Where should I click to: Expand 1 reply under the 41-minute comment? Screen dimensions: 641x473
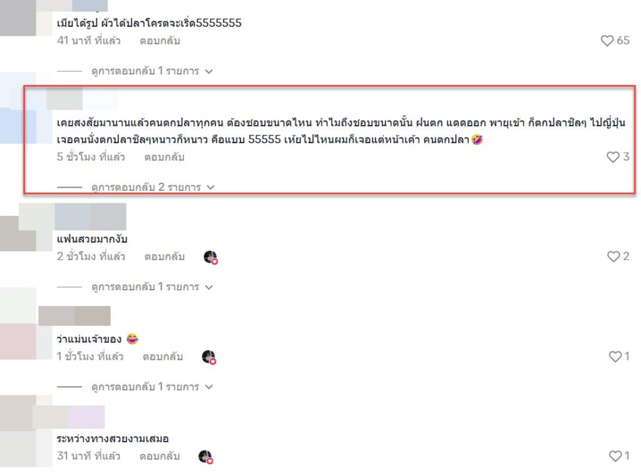pyautogui.click(x=152, y=71)
